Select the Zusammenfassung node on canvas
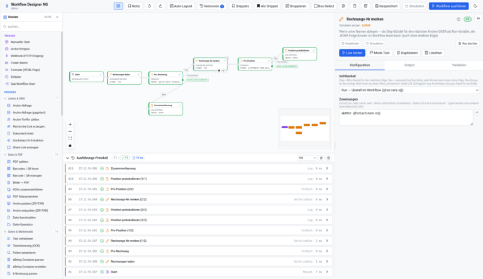Screen dimensions: 483x279 tap(166, 109)
